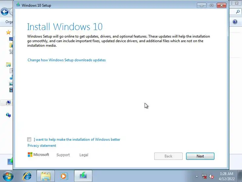This screenshot has width=242, height=182.
Task: Open the Windows Start orb
Action: click(8, 176)
